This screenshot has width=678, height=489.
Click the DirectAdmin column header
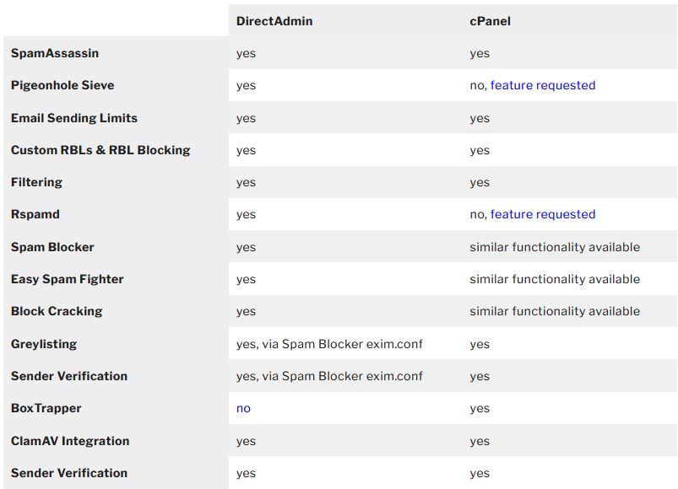[274, 20]
